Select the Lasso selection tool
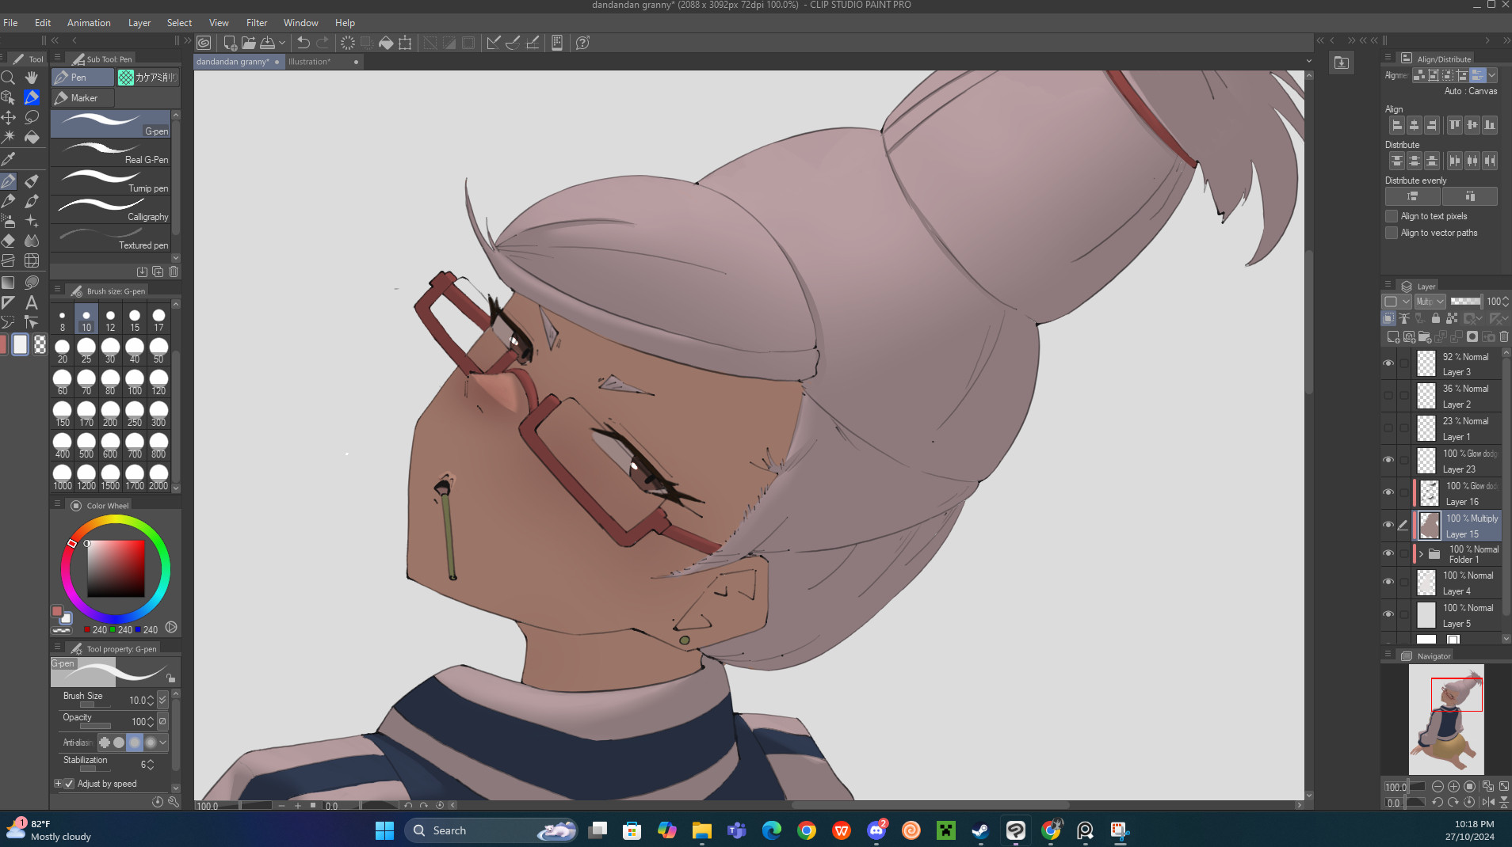1512x847 pixels. click(32, 117)
